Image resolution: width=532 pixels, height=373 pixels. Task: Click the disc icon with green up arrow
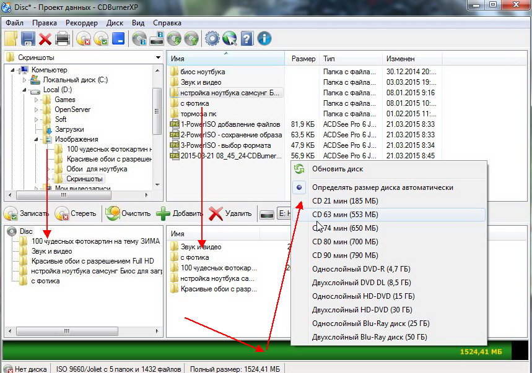point(191,38)
